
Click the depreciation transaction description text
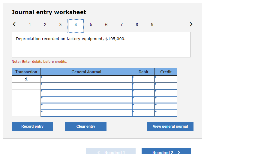(x=70, y=39)
